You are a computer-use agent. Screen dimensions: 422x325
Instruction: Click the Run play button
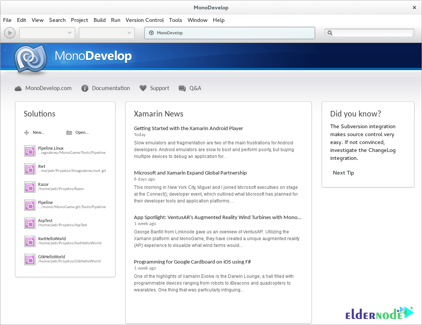coord(9,33)
